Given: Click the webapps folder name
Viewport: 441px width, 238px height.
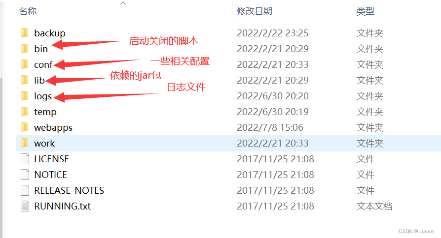Looking at the screenshot, I should pyautogui.click(x=53, y=127).
